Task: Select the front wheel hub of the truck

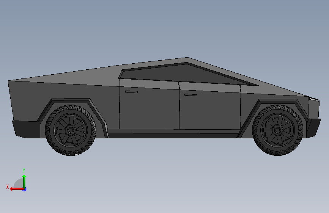Action: coord(278,130)
